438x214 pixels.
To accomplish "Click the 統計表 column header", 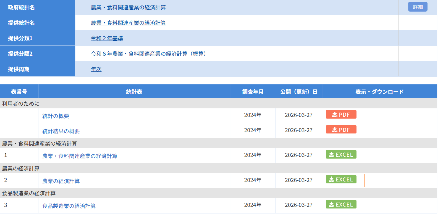I will click(x=134, y=92).
